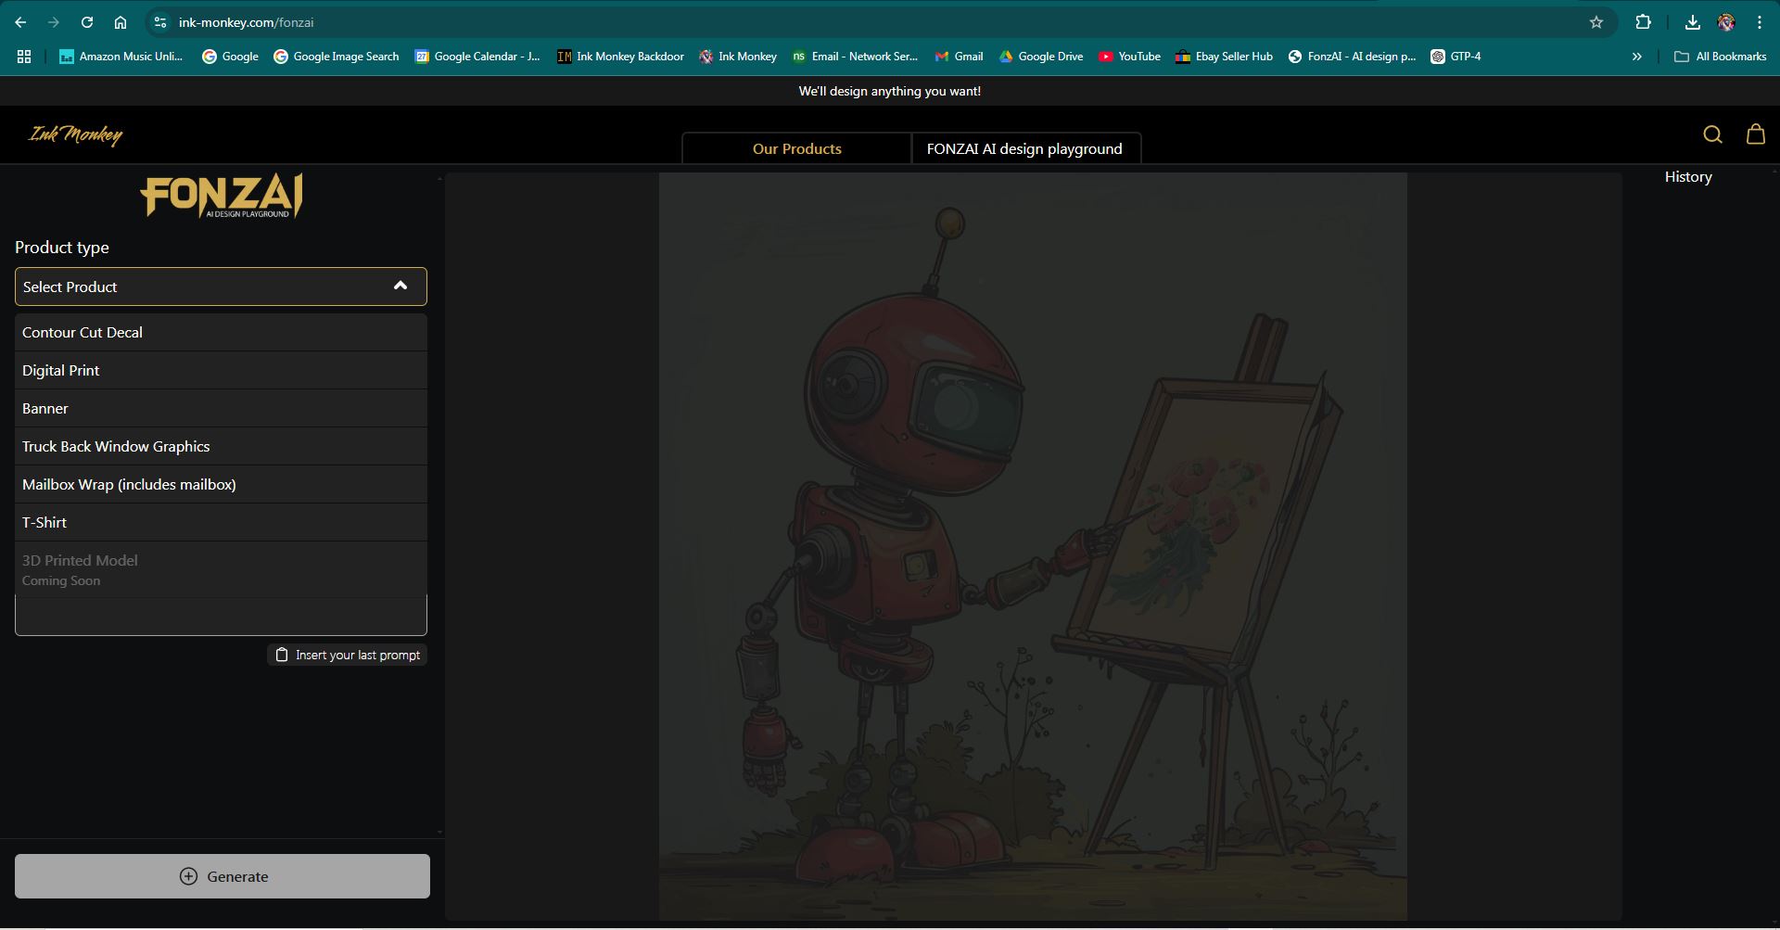This screenshot has width=1780, height=930.
Task: Open the FonzAI - AI design bookmark
Action: click(x=1352, y=57)
